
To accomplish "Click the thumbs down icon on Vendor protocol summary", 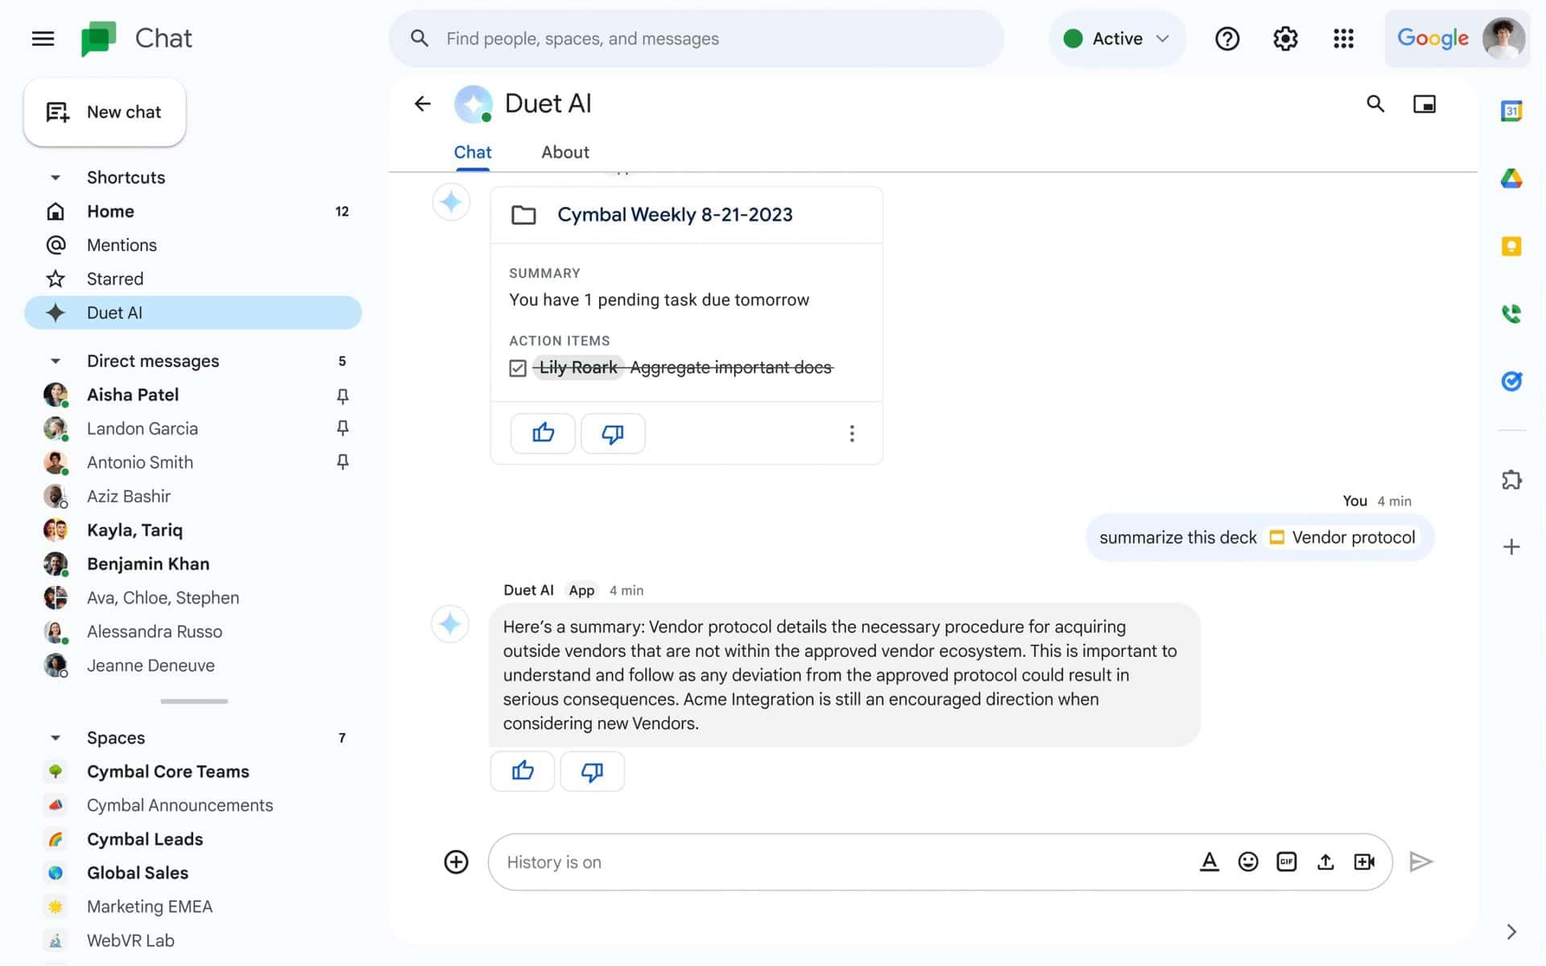I will coord(592,771).
